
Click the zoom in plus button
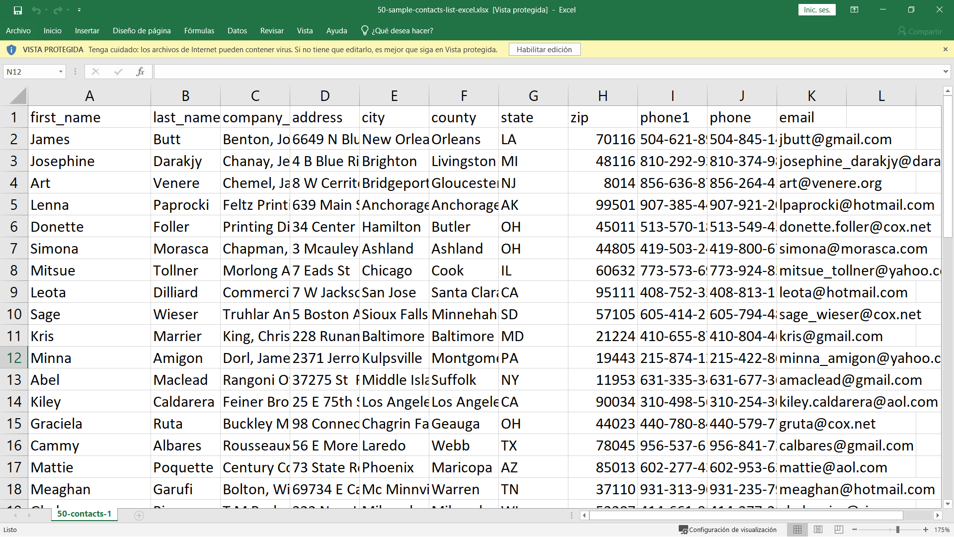926,530
